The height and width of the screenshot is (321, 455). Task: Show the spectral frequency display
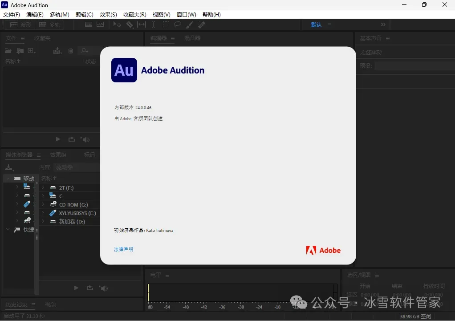(x=89, y=24)
